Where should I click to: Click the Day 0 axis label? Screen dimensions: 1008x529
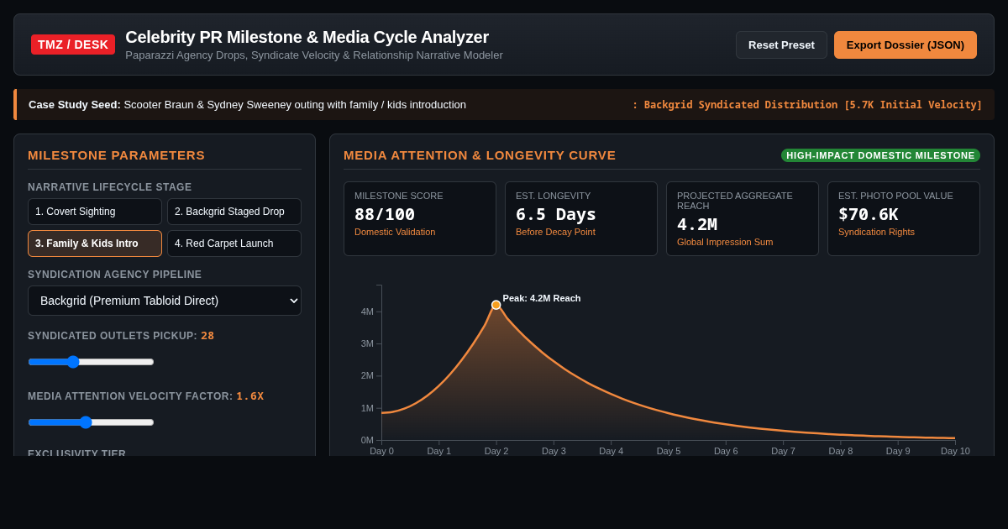coord(381,451)
